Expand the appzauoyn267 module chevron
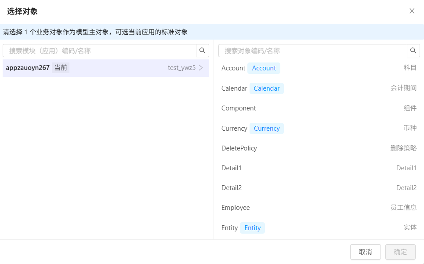The height and width of the screenshot is (264, 424). tap(201, 68)
